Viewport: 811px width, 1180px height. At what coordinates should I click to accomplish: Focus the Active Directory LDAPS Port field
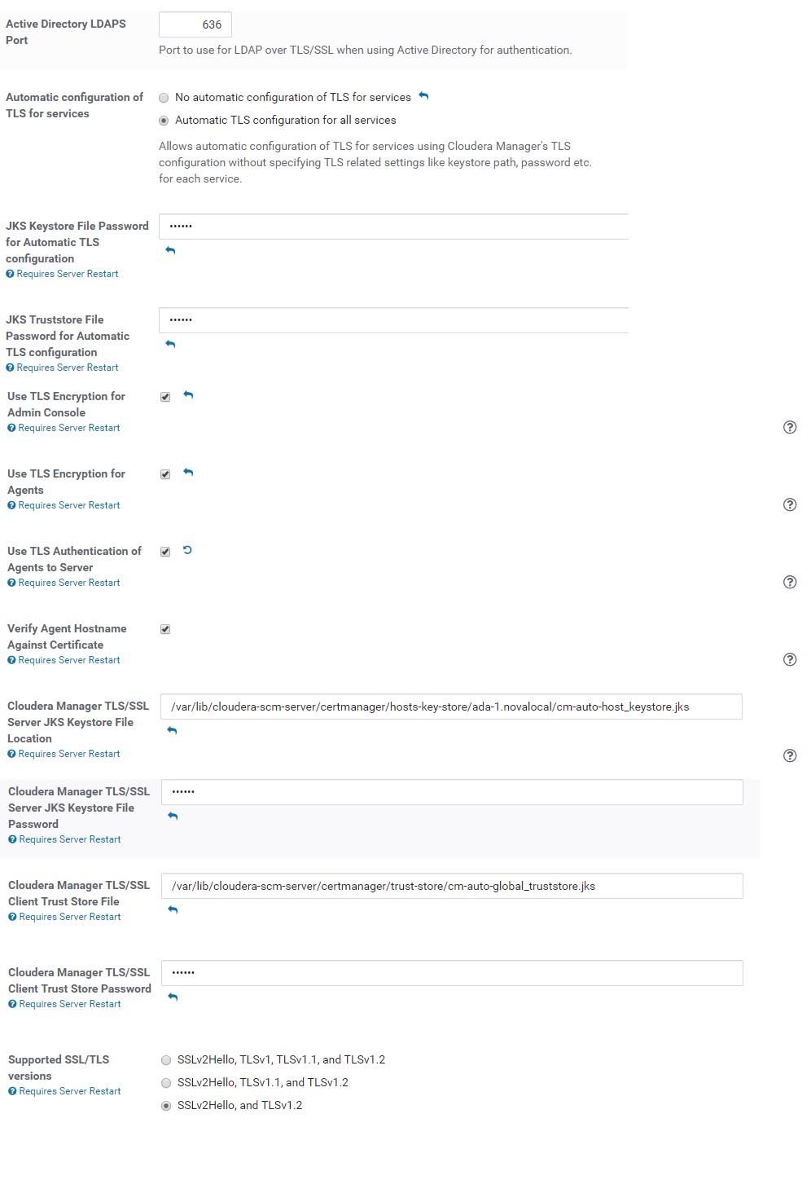(195, 24)
